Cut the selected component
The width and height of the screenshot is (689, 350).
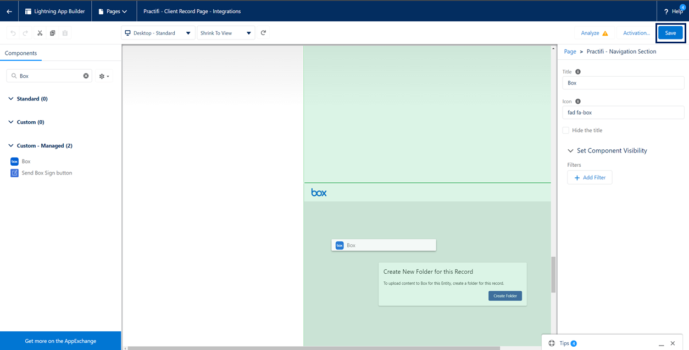tap(40, 33)
